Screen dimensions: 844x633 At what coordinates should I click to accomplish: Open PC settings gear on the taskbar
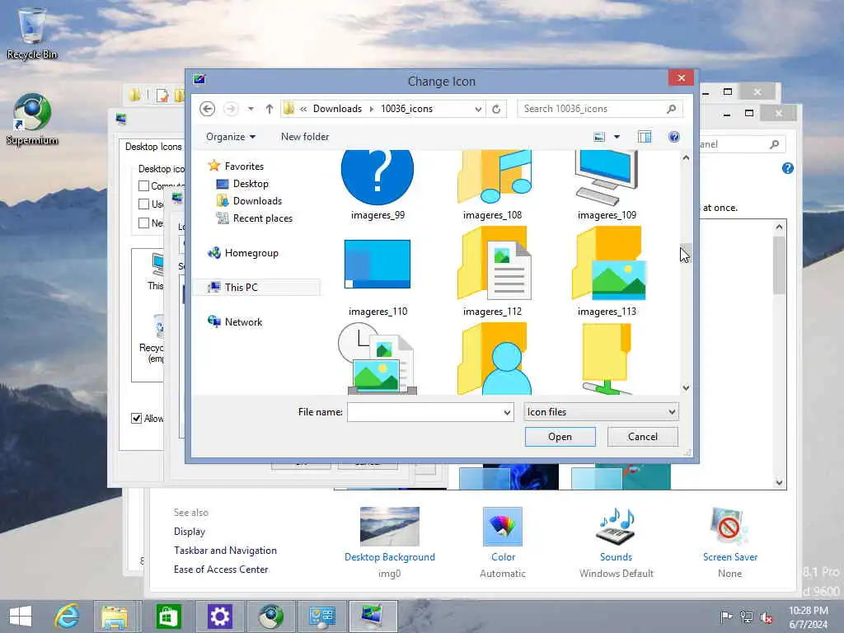tap(219, 617)
